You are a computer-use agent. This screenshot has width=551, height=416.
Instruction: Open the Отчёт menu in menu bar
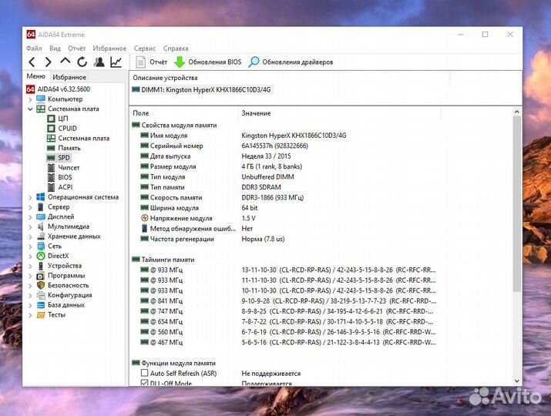point(76,48)
